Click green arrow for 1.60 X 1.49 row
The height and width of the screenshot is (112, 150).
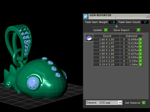pyautogui.click(x=141, y=47)
